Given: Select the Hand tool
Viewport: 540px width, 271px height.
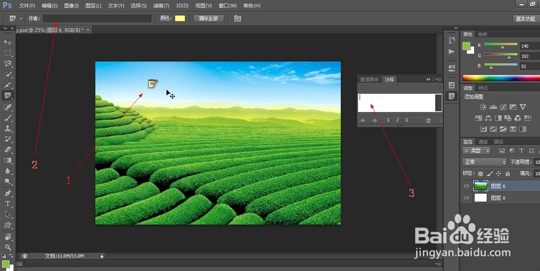Looking at the screenshot, I should pos(8,237).
